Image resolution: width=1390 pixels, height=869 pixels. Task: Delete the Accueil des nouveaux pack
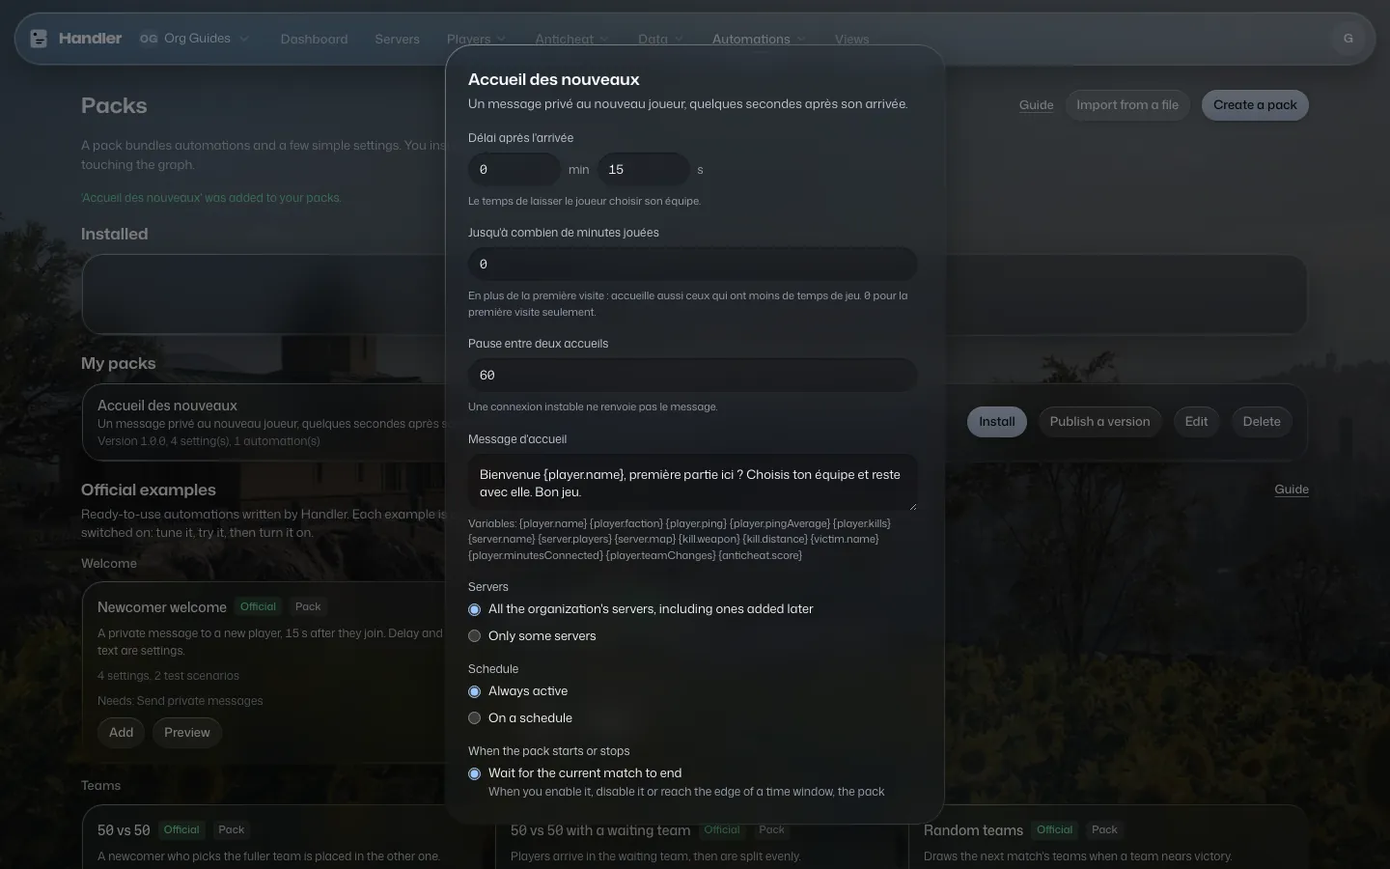tap(1262, 422)
